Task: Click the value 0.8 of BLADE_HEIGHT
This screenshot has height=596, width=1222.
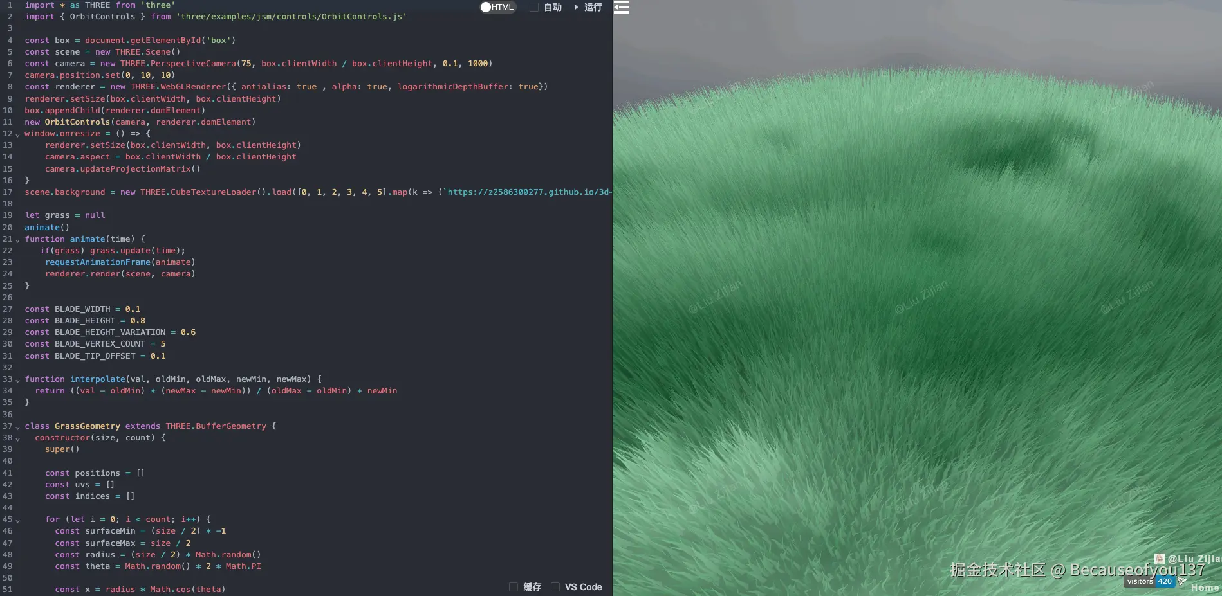Action: 138,321
